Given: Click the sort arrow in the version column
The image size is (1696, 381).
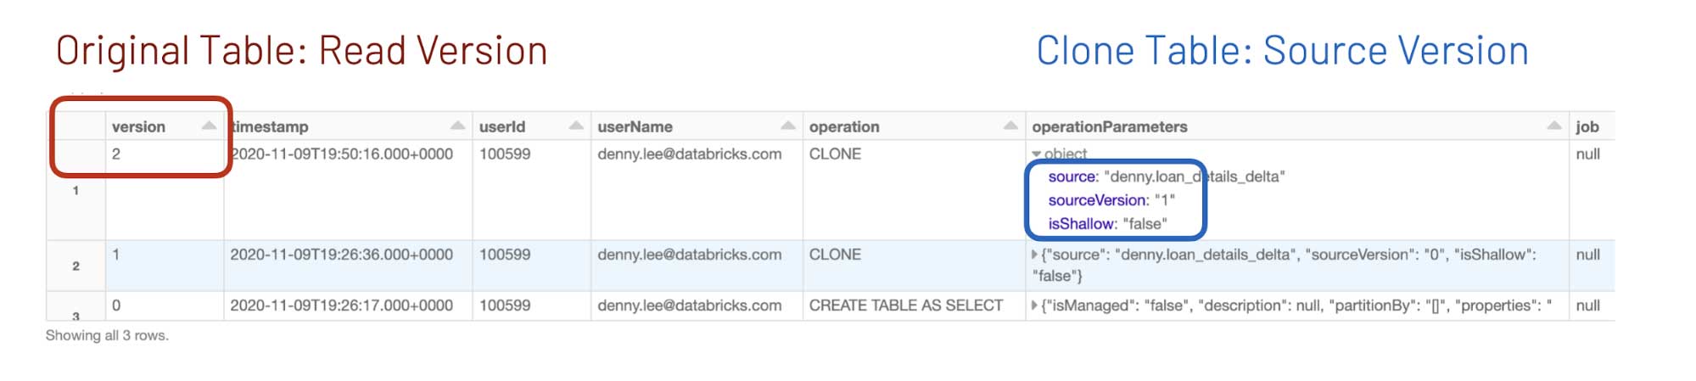Looking at the screenshot, I should click(209, 126).
